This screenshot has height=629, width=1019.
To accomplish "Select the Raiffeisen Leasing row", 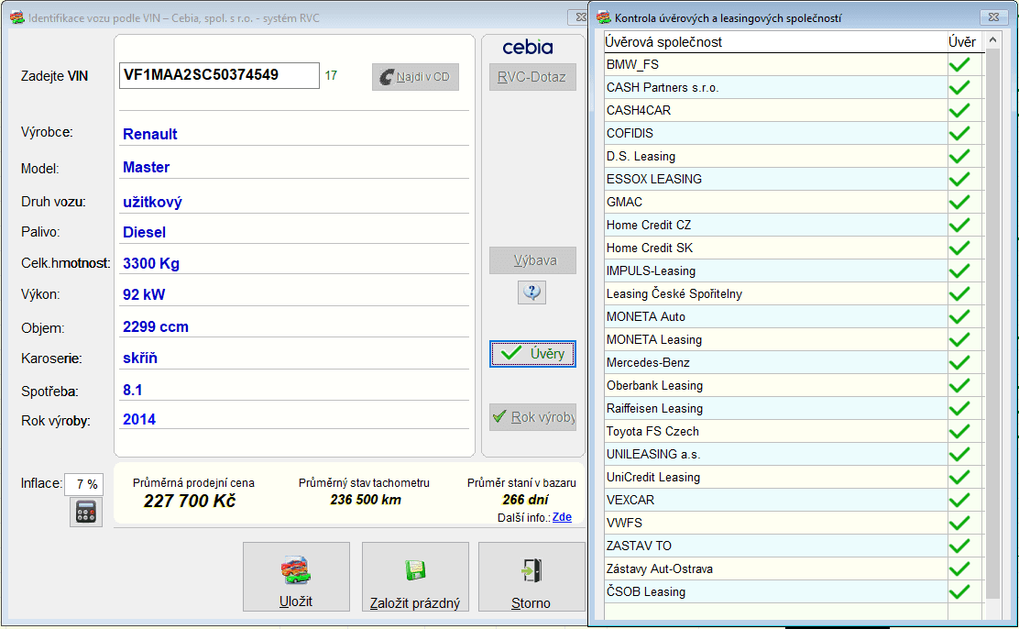I will coord(794,409).
